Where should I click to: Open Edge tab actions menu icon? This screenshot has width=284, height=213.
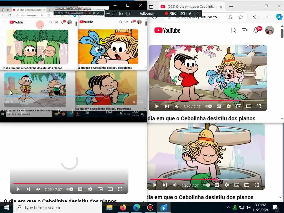point(151,7)
